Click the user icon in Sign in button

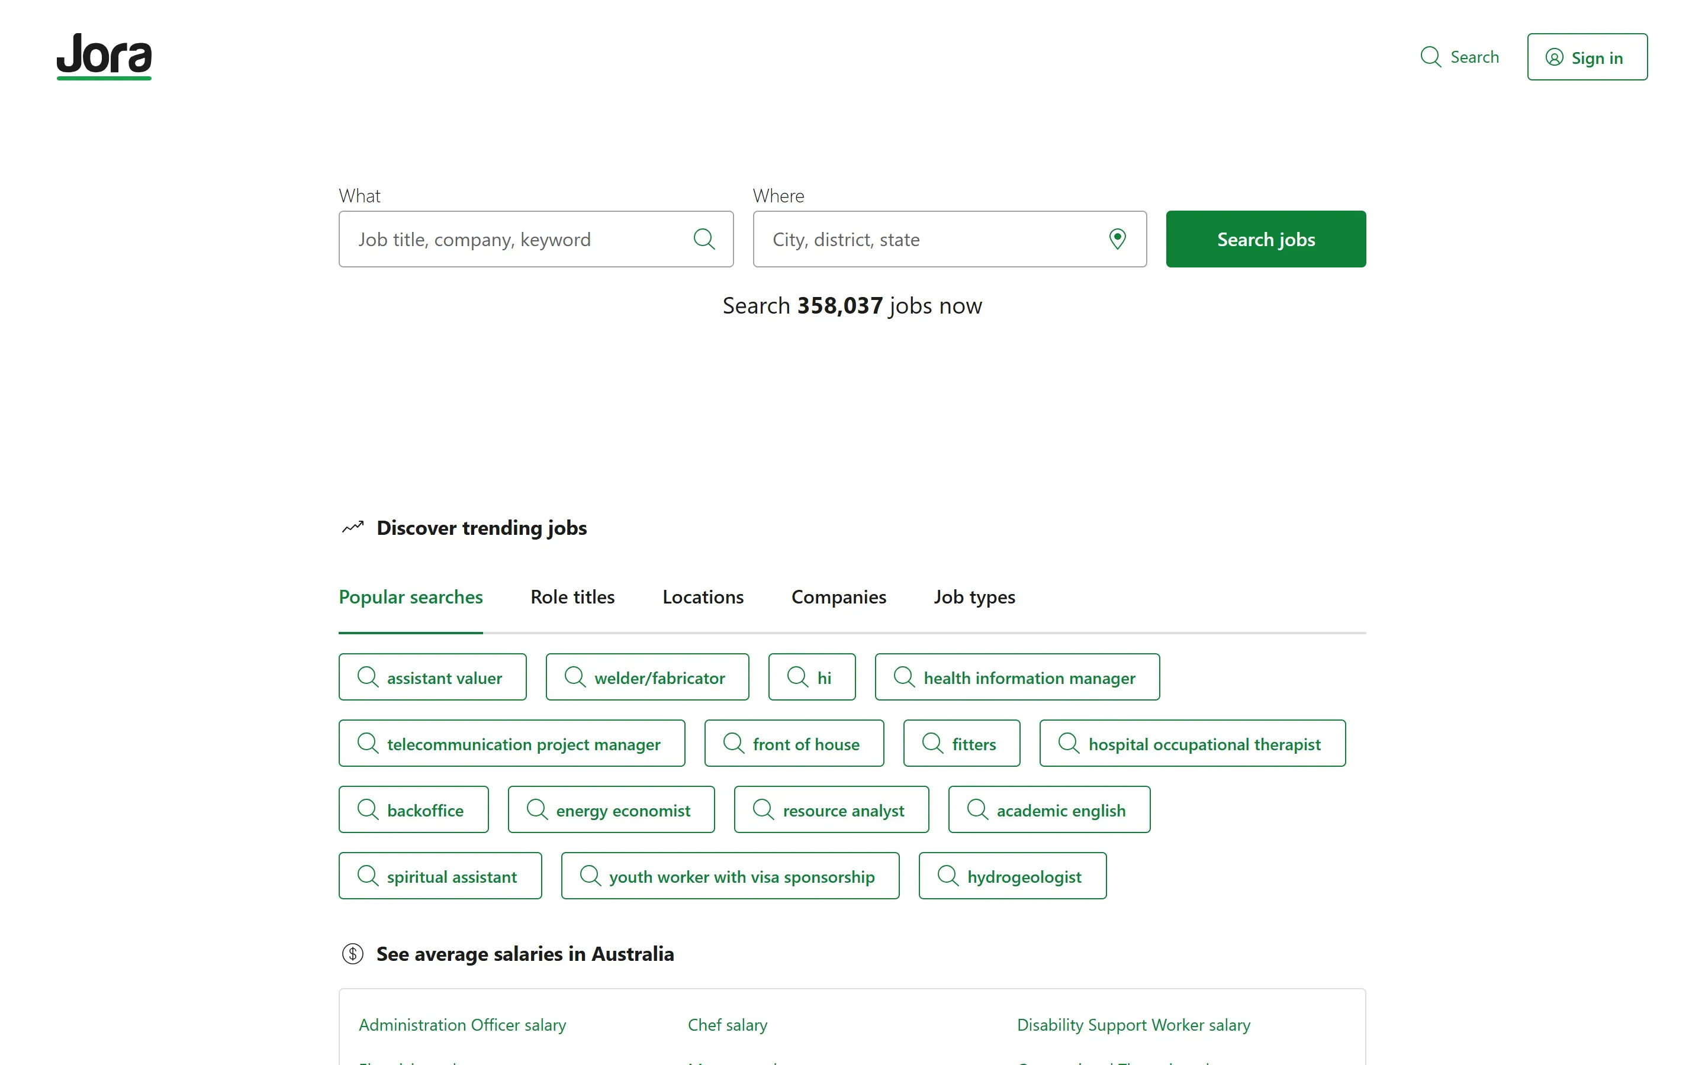click(1554, 57)
